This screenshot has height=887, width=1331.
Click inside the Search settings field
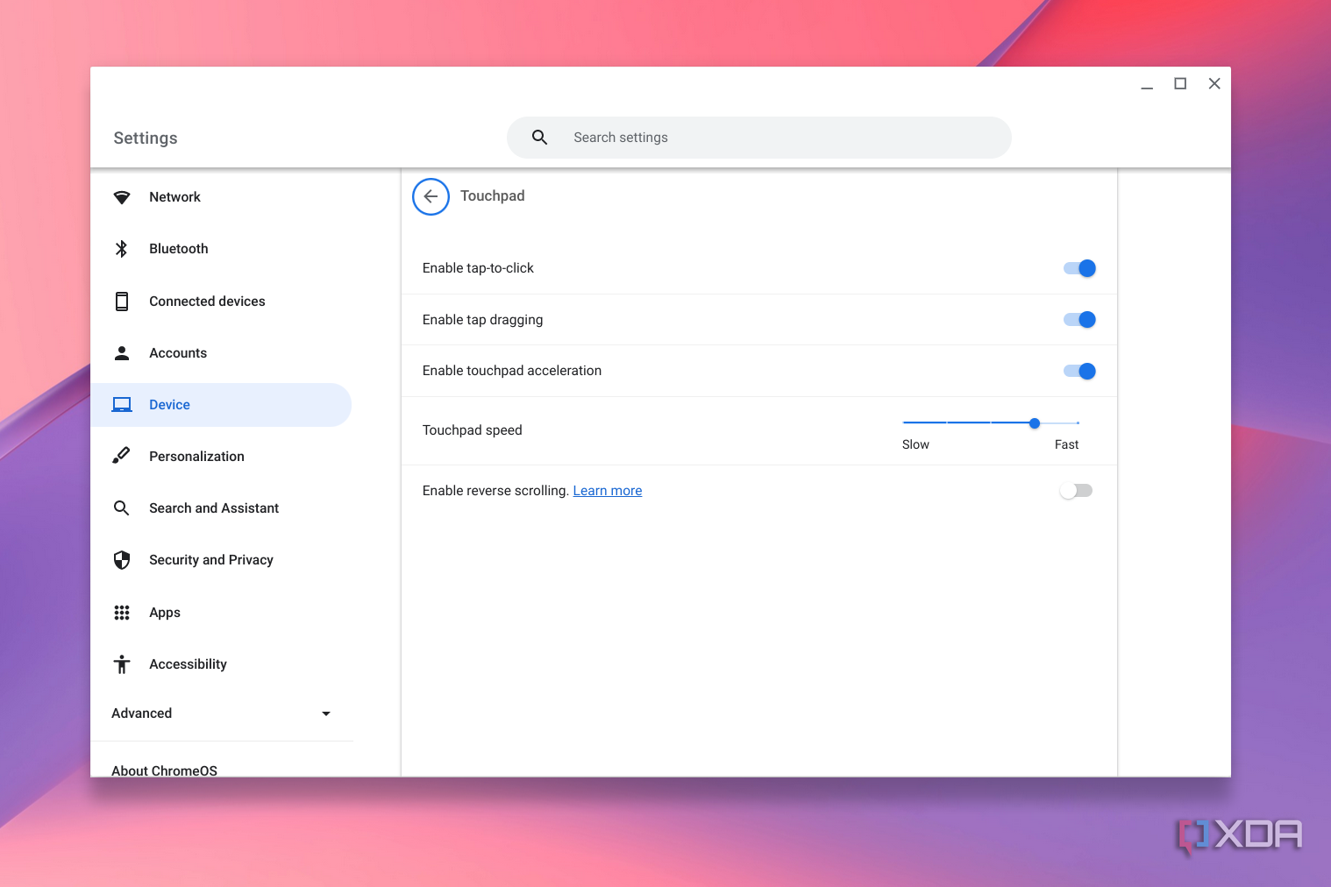click(x=758, y=138)
